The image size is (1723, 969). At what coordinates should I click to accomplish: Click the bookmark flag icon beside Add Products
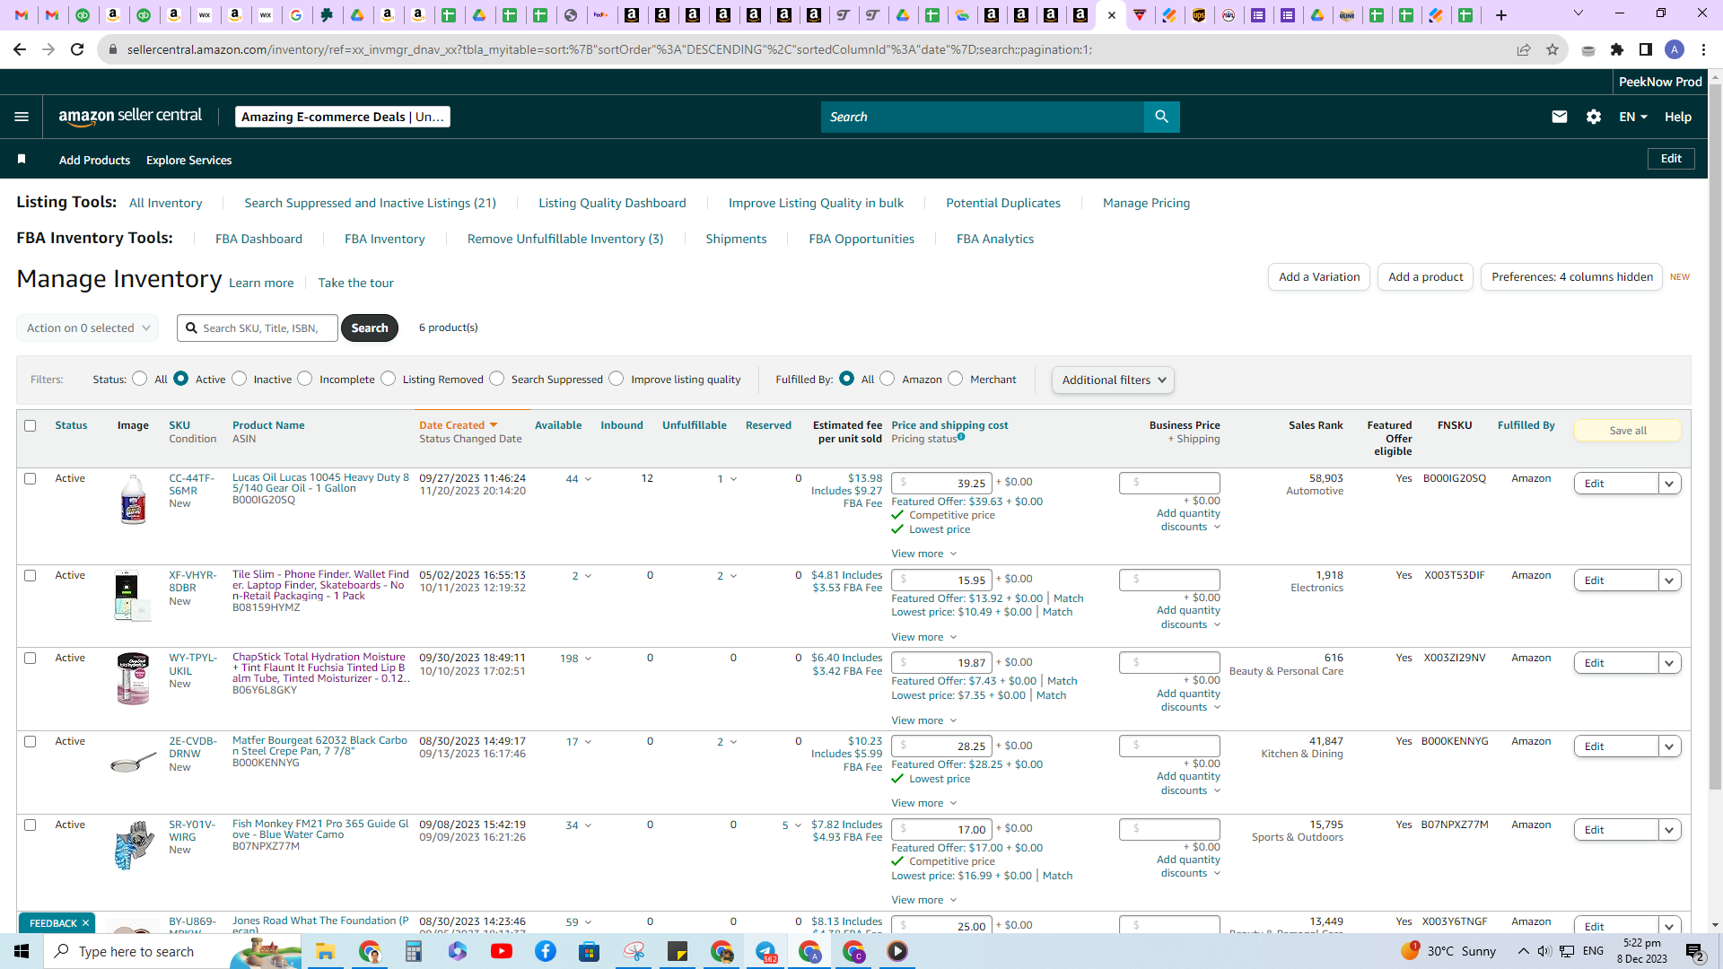point(22,159)
